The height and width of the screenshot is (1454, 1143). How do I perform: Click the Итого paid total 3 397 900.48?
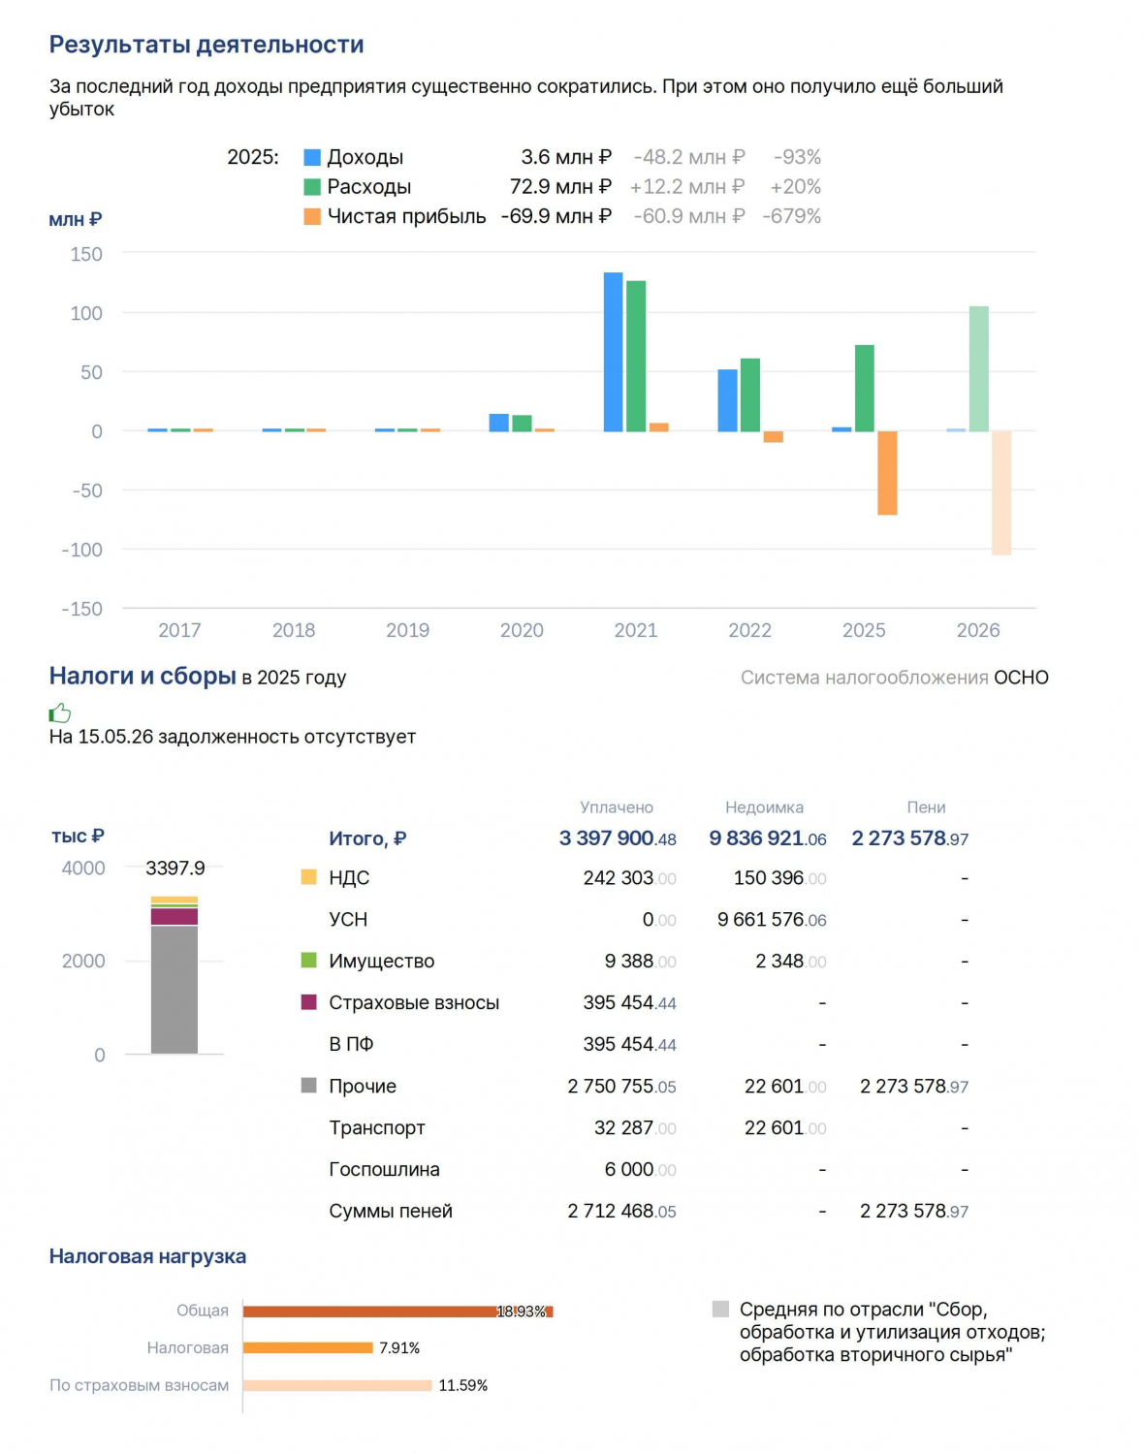pos(618,838)
